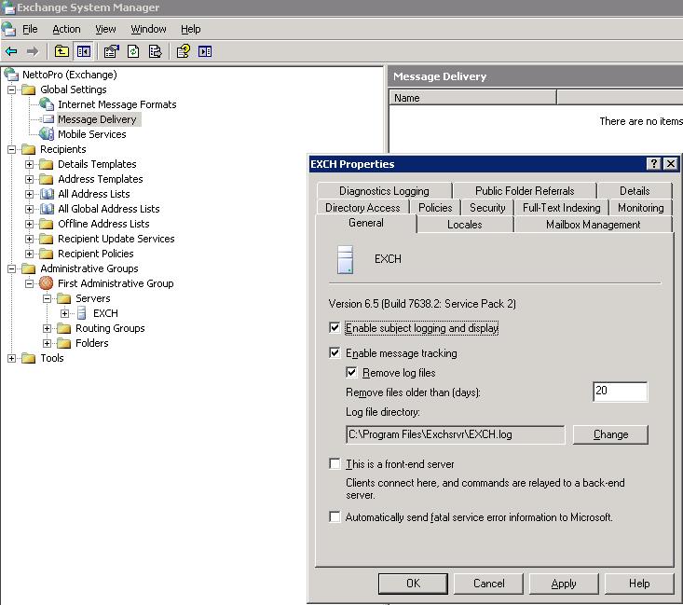Open the Action menu

pos(66,29)
